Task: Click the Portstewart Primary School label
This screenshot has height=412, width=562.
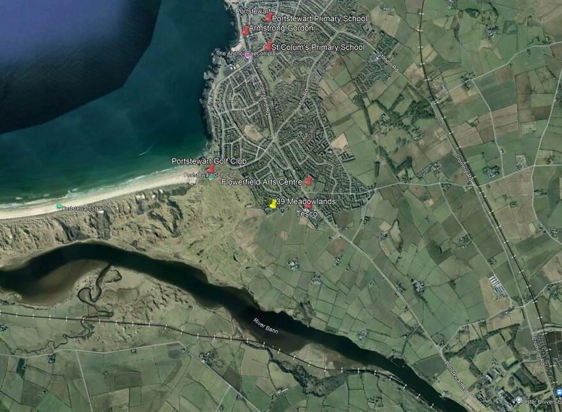Action: pos(320,19)
